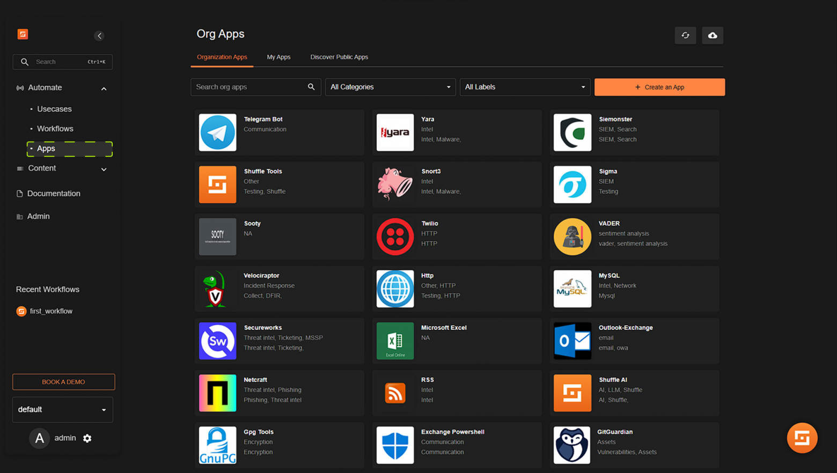This screenshot has height=473, width=837.
Task: Open the VADER app icon
Action: [572, 236]
